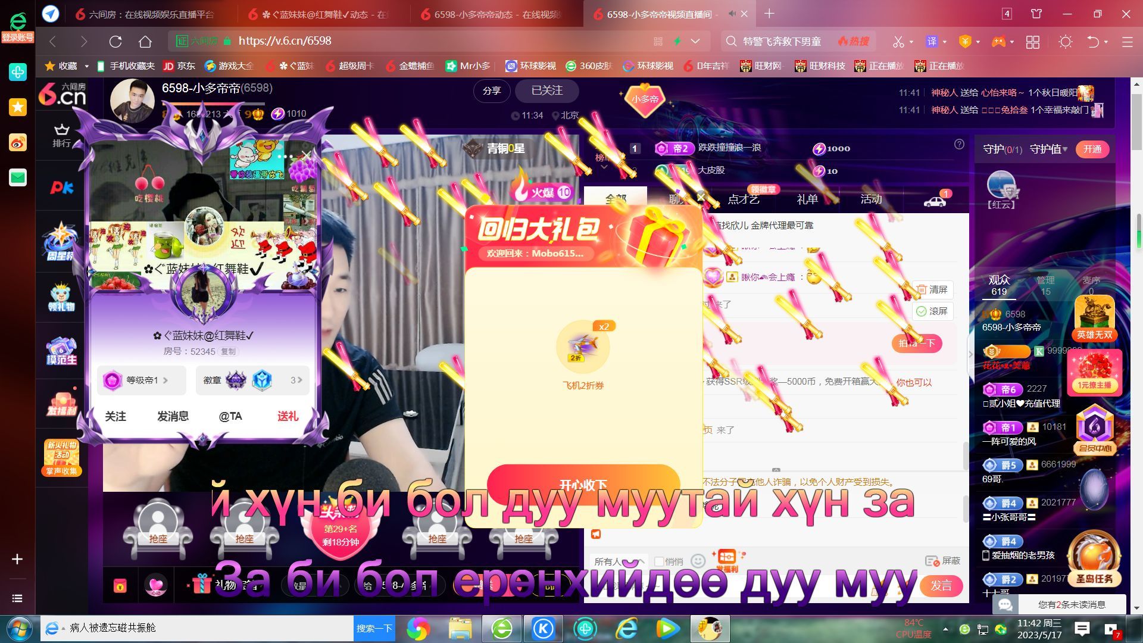This screenshot has height=643, width=1143.
Task: Open the gift box 礼物 icon
Action: point(201,584)
